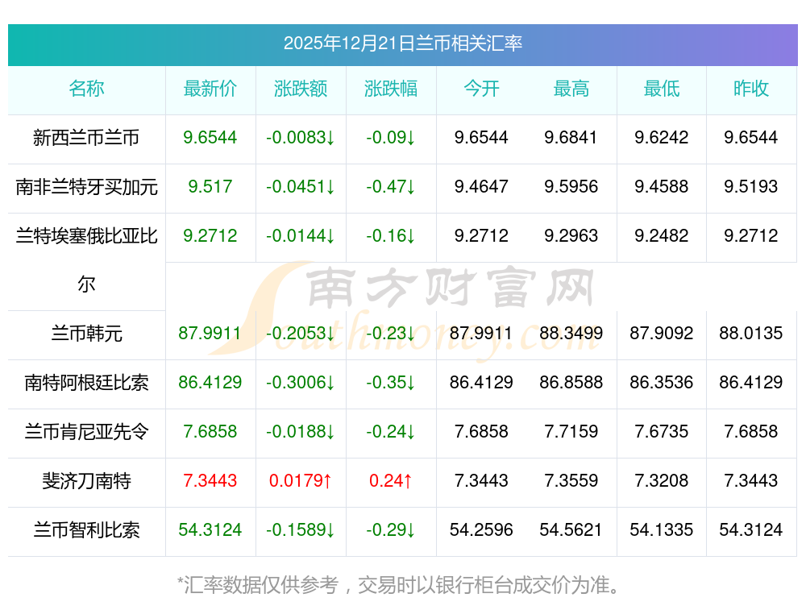
Task: Click change amount -0.0083↓
Action: click(x=301, y=138)
